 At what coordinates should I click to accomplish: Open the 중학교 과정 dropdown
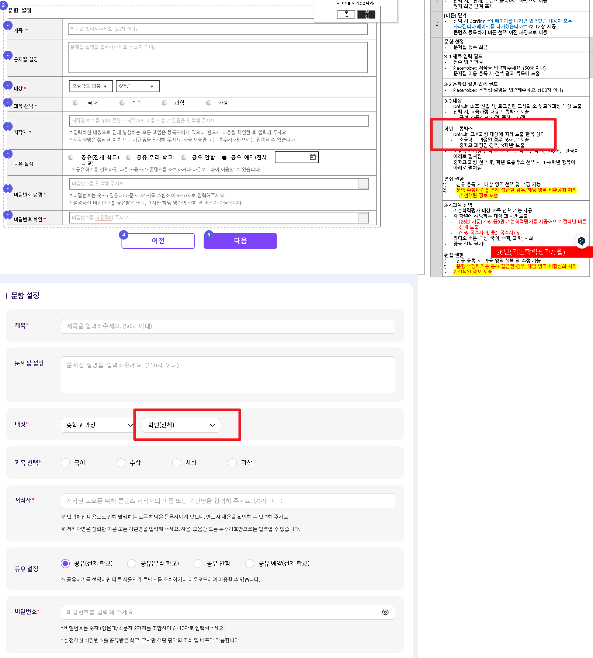tap(100, 425)
